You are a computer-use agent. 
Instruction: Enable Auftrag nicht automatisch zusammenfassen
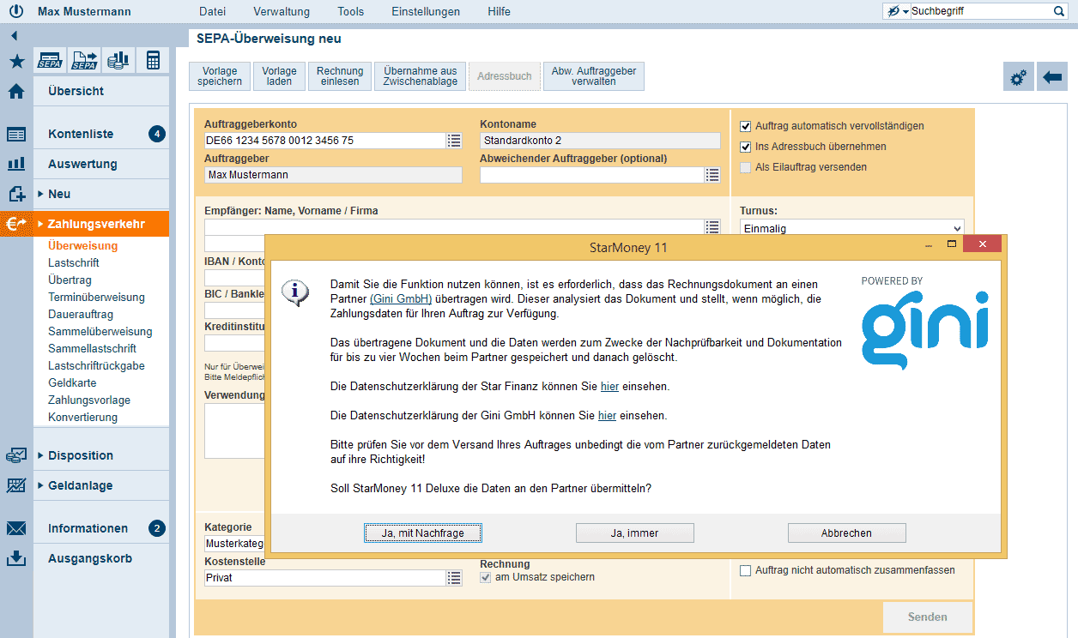[x=745, y=570]
